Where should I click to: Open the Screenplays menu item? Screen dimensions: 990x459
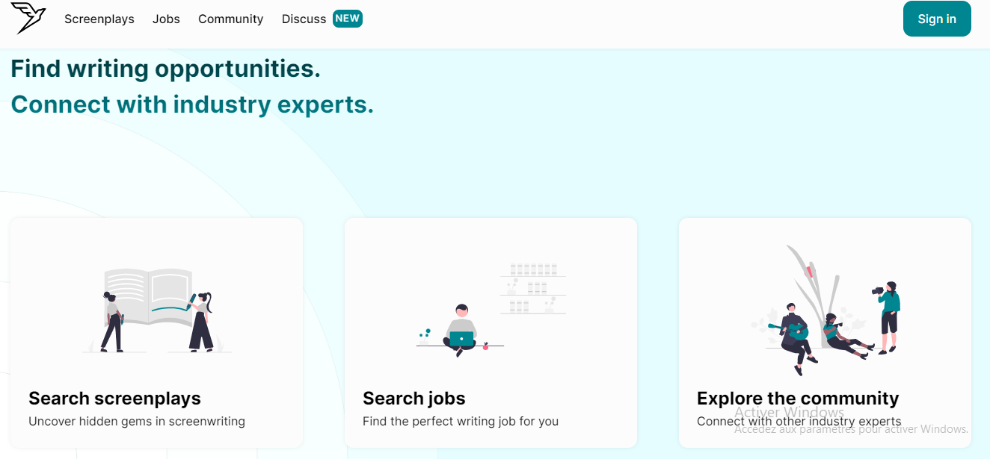99,19
